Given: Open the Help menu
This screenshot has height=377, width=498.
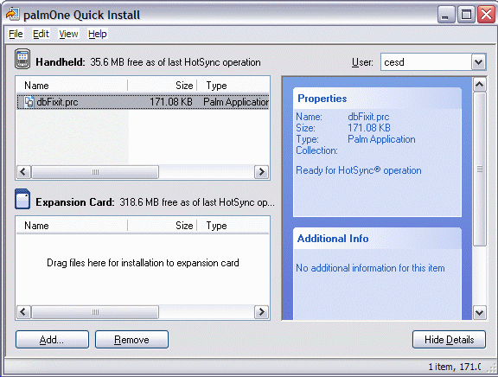Looking at the screenshot, I should [x=98, y=34].
